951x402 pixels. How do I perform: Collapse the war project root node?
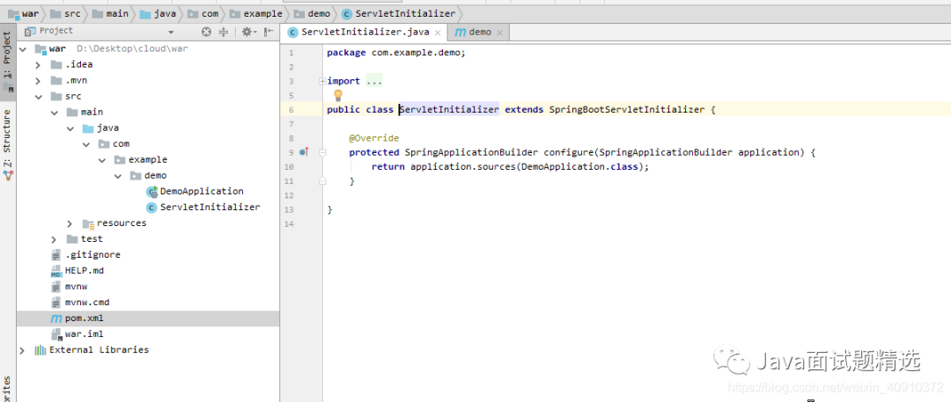click(22, 48)
